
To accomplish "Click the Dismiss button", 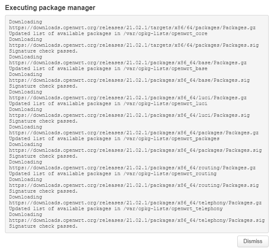I will [253, 241].
